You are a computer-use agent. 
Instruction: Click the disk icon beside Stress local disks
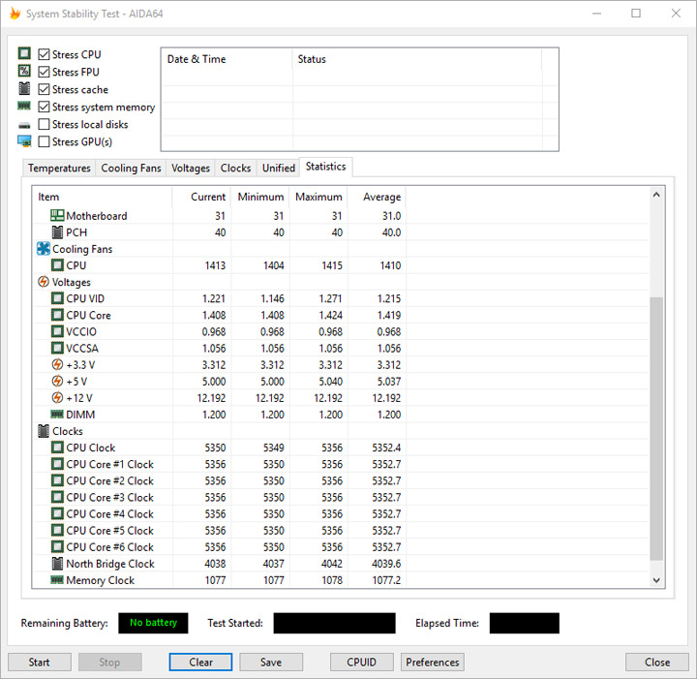click(24, 125)
